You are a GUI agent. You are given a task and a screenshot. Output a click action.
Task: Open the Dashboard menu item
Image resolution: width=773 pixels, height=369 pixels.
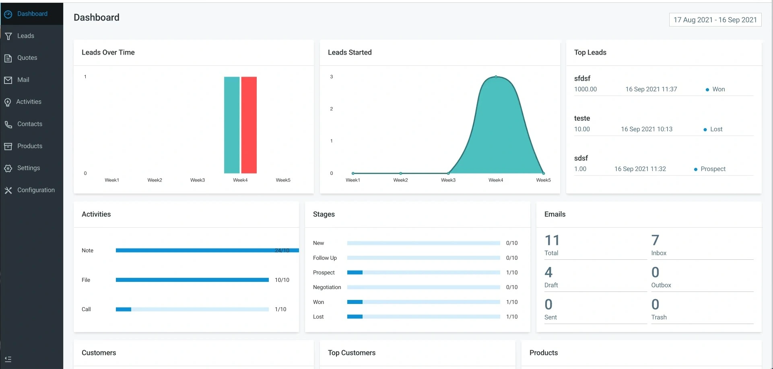(32, 14)
